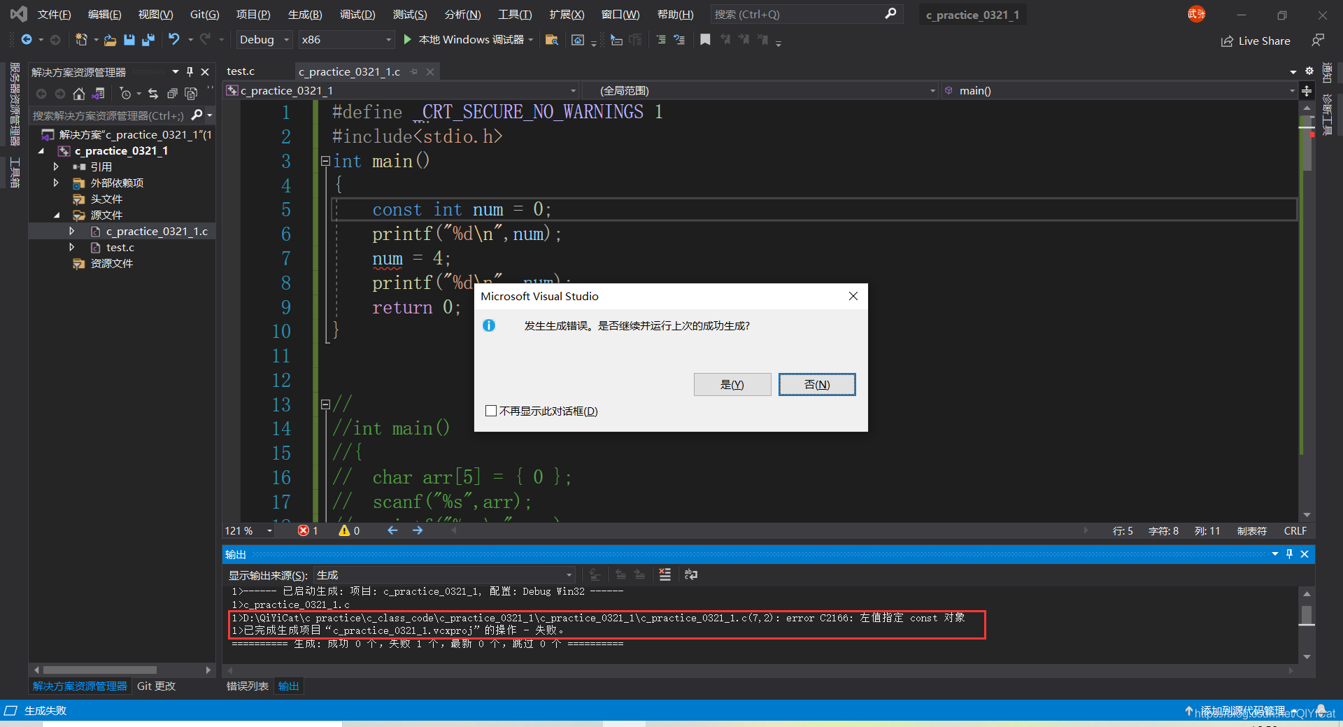Click the 是(Y) button in dialog
This screenshot has height=727, width=1343.
pos(732,385)
